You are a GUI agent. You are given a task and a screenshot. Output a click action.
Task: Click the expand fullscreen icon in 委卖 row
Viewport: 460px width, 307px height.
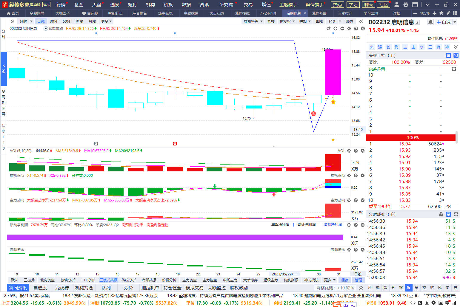pos(454,69)
